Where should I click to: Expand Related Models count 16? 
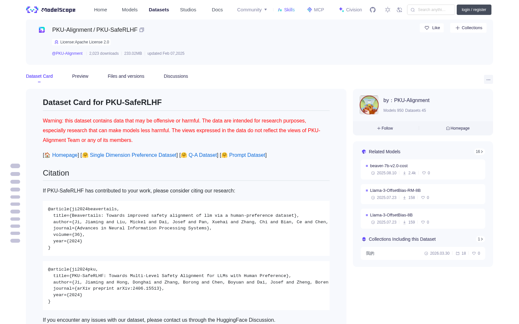point(479,152)
